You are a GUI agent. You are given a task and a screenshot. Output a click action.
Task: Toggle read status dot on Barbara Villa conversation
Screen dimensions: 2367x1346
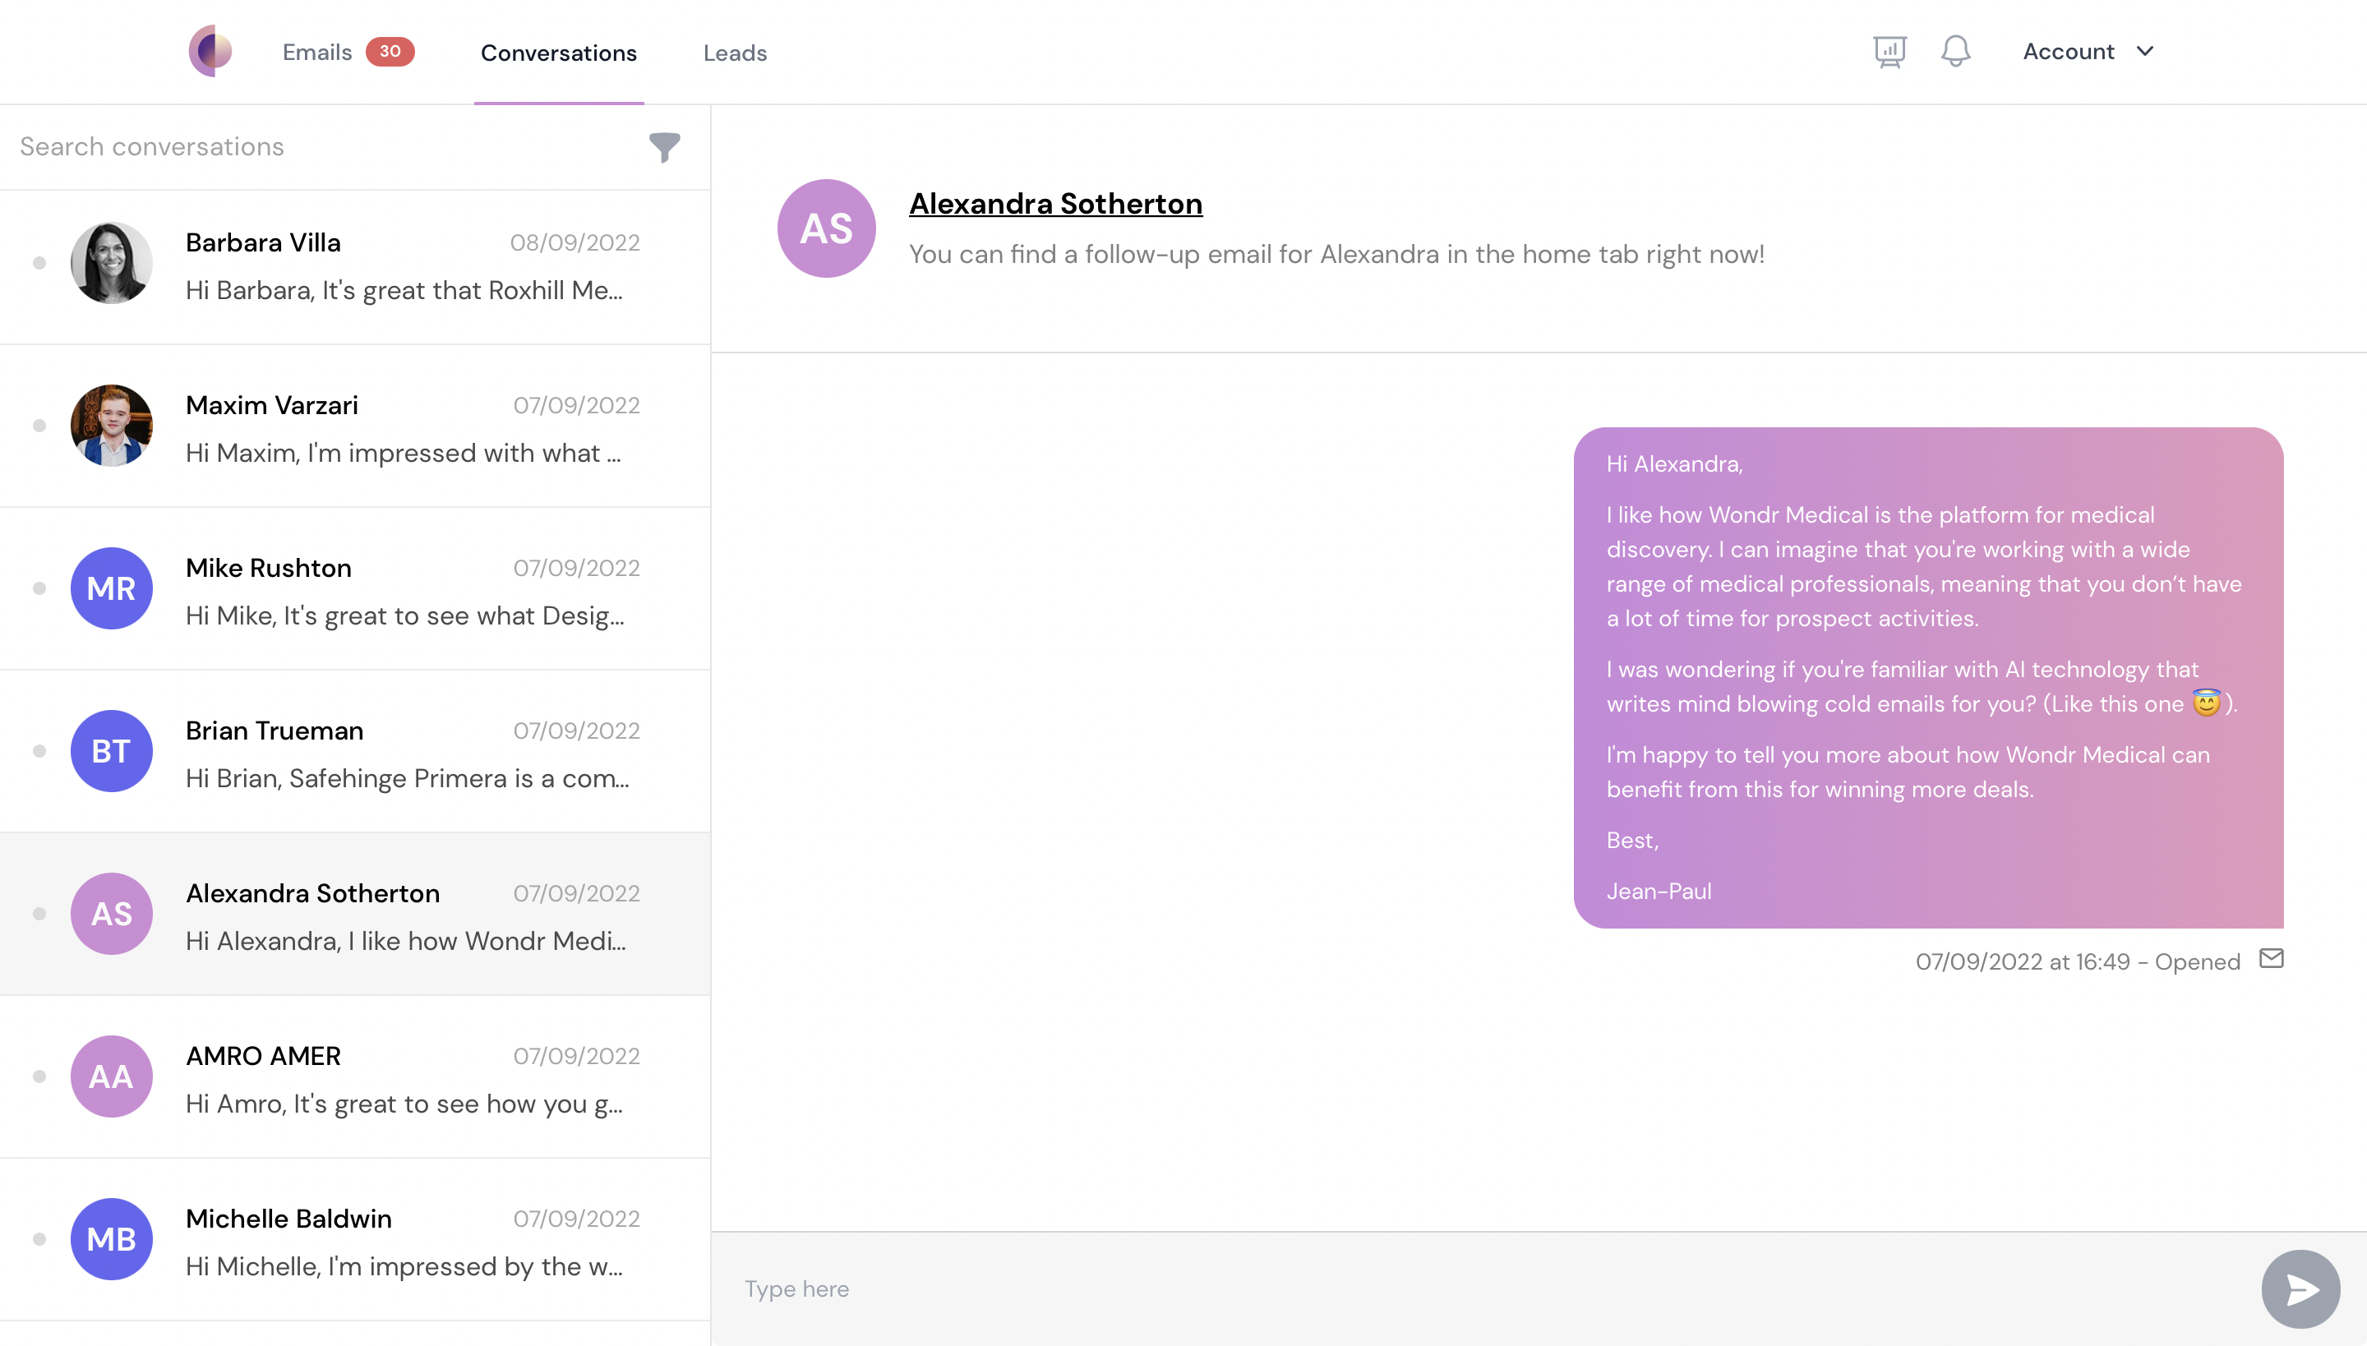coord(38,263)
